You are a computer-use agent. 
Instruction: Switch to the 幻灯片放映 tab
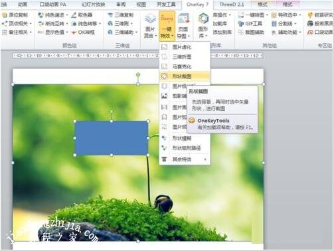point(94,5)
